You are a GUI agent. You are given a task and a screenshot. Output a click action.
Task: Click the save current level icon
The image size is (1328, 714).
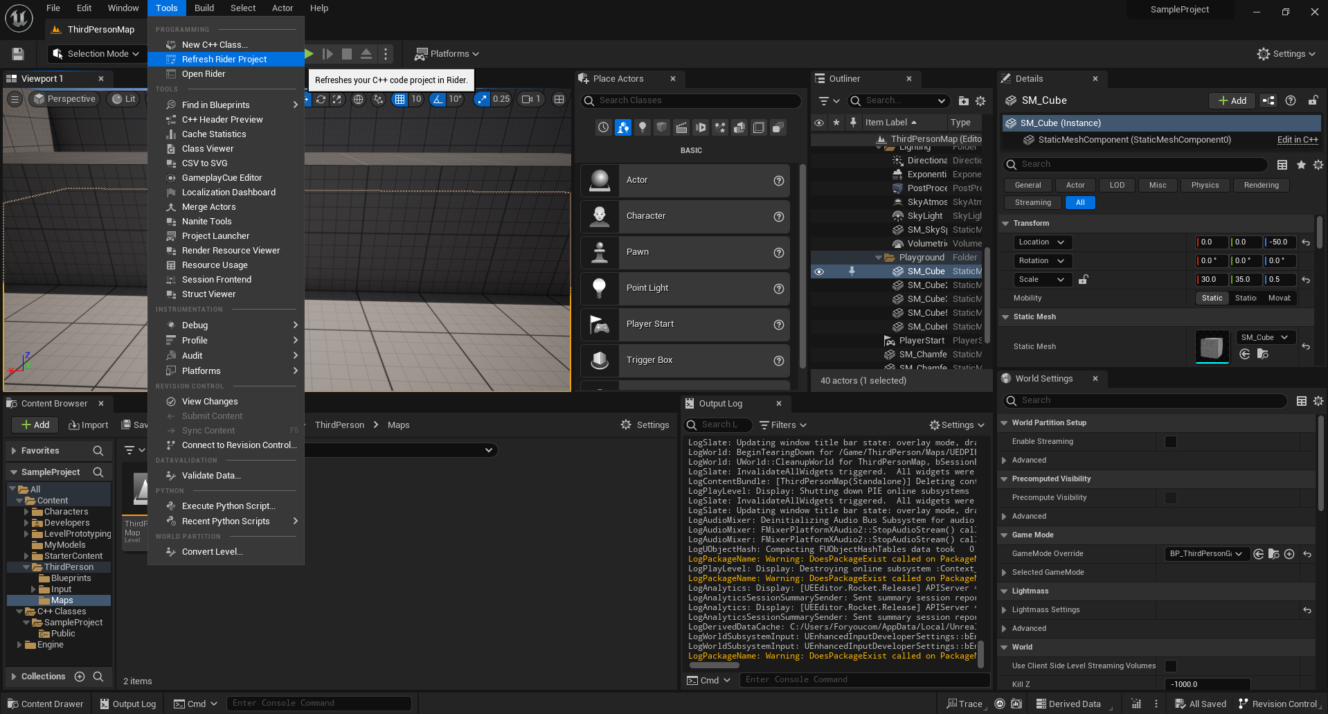point(19,54)
